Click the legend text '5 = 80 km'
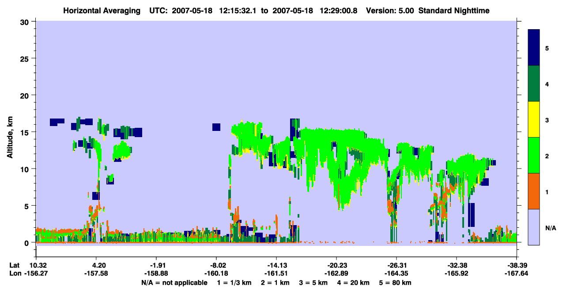 [396, 283]
